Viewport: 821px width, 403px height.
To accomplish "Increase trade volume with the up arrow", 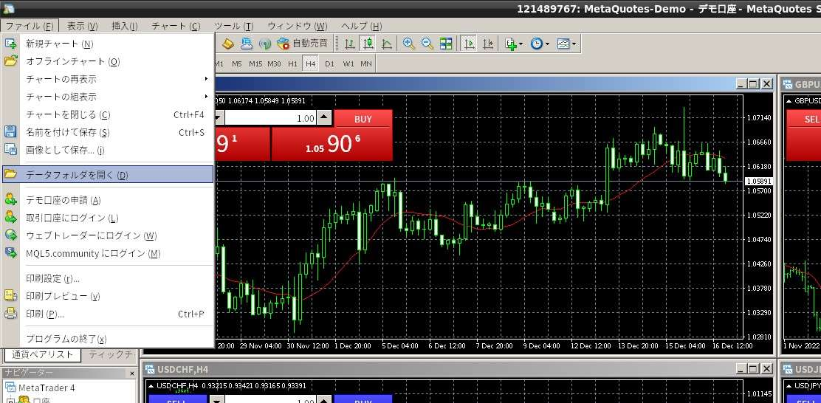I will pos(325,118).
